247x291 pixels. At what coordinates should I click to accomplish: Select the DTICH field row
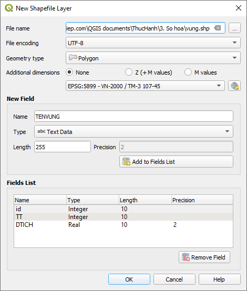pos(124,225)
